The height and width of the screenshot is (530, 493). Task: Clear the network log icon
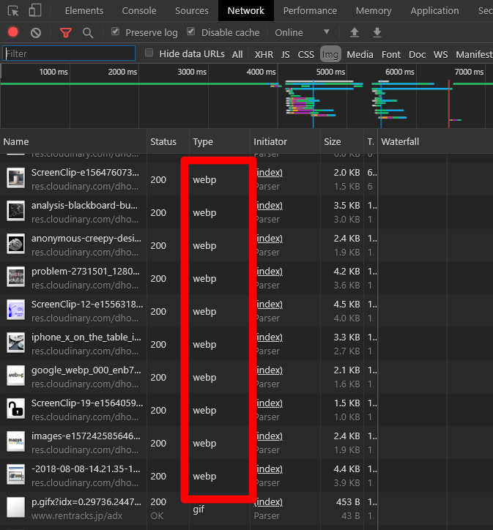click(x=36, y=33)
